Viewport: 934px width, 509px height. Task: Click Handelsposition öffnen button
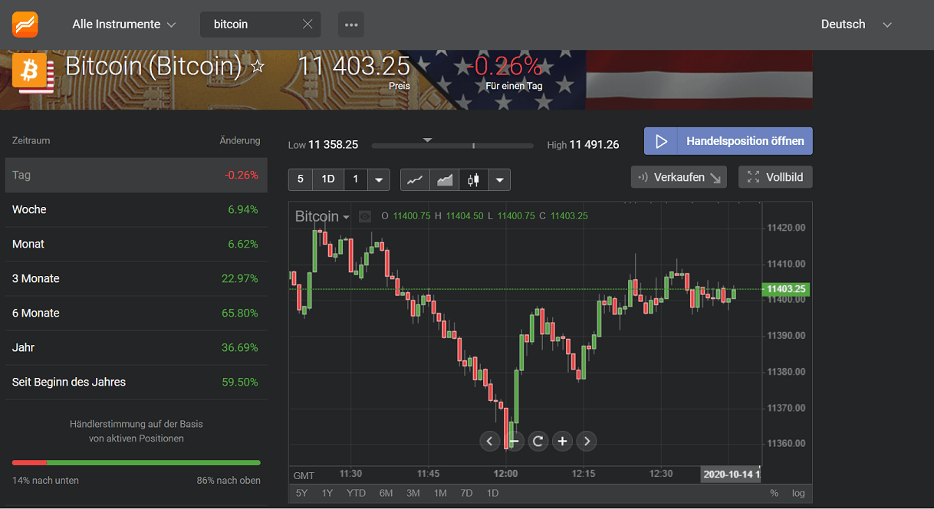pyautogui.click(x=728, y=141)
